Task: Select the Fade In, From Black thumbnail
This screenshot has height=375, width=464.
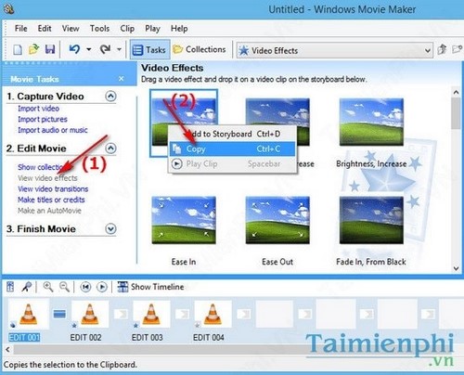Action: click(371, 220)
